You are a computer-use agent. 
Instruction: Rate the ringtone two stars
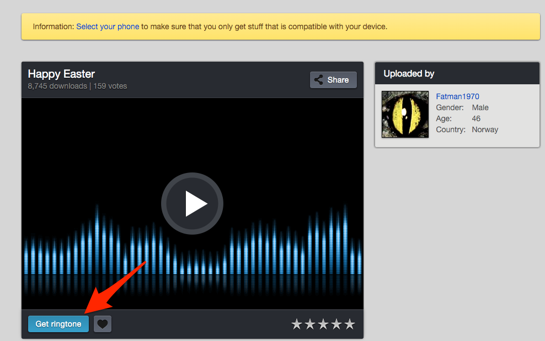(x=310, y=324)
